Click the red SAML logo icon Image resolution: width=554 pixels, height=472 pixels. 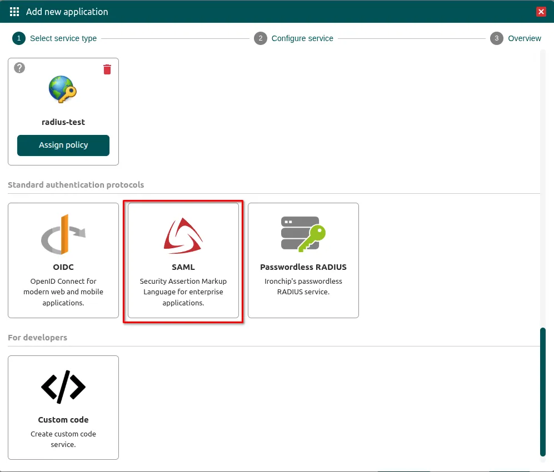(183, 235)
